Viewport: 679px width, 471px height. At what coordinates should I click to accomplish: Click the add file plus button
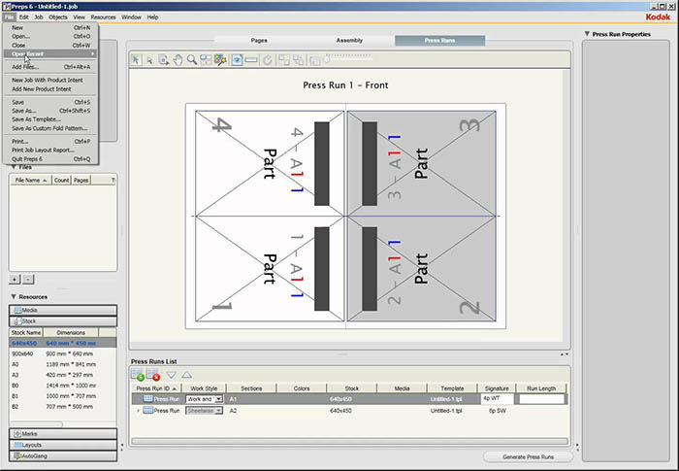point(16,279)
